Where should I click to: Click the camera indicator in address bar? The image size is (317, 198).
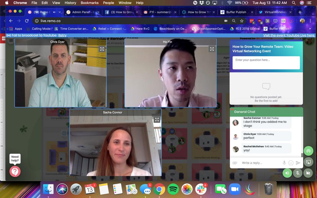[x=226, y=21]
